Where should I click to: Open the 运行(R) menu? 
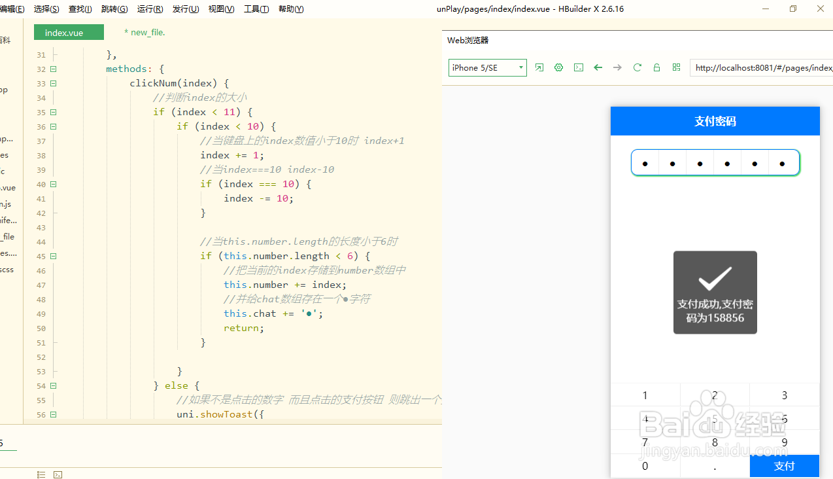(150, 9)
